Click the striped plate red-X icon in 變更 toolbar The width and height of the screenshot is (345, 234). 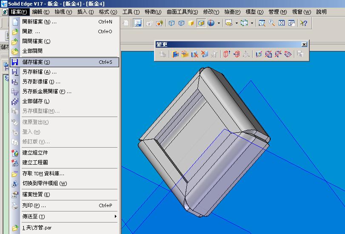pos(288,54)
